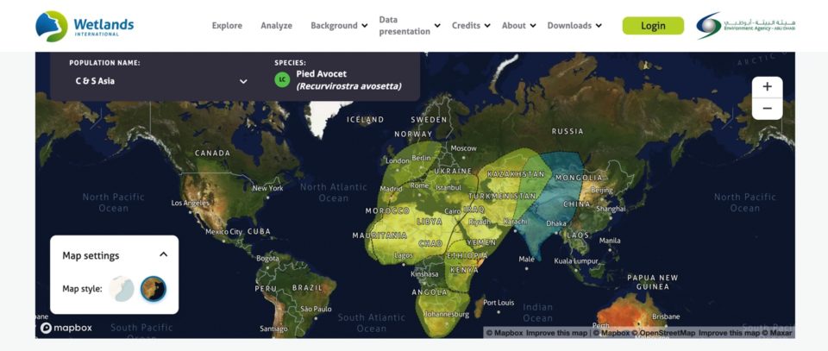
Task: Click the green Login button
Action: click(653, 26)
